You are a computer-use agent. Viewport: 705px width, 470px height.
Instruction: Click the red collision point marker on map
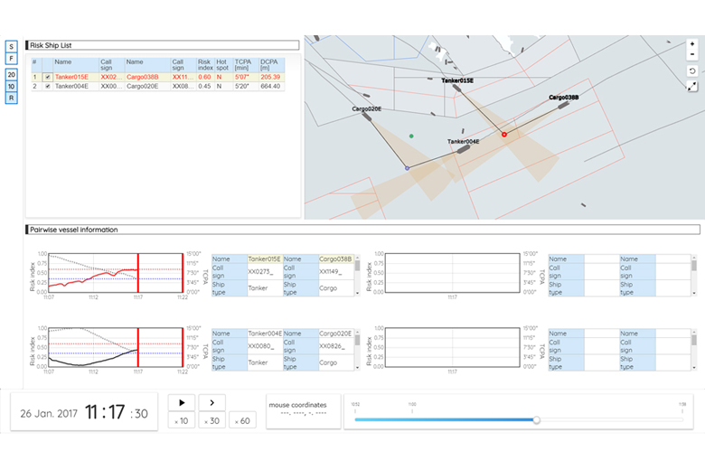tap(504, 134)
